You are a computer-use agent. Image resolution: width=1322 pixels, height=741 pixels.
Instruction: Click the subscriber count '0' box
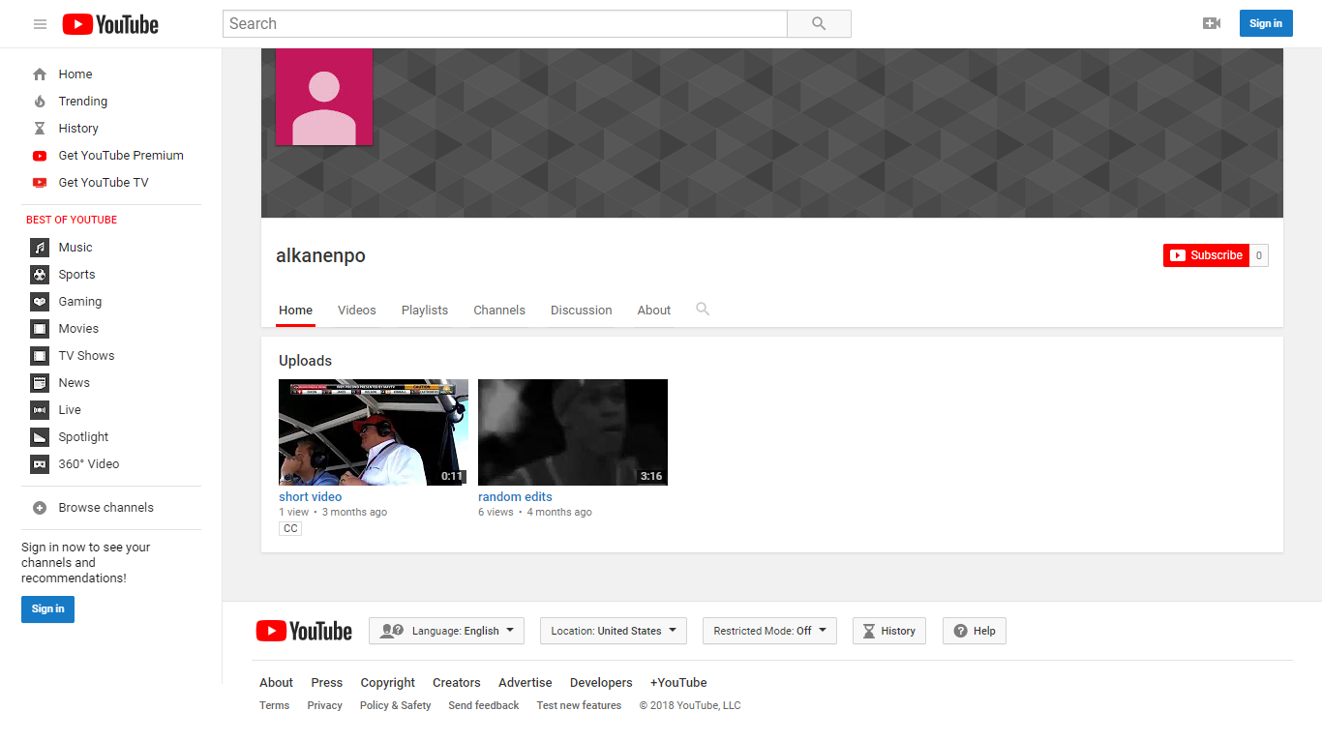click(1259, 255)
